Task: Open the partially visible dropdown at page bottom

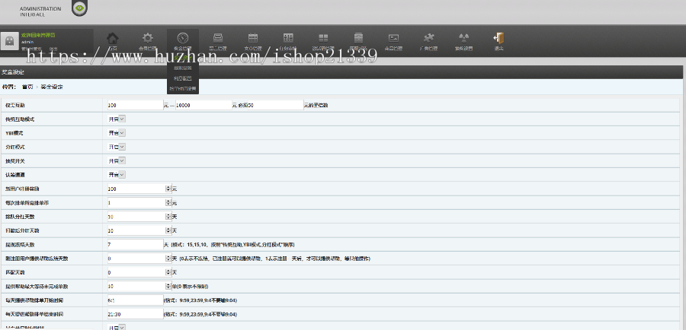Action: (x=117, y=327)
